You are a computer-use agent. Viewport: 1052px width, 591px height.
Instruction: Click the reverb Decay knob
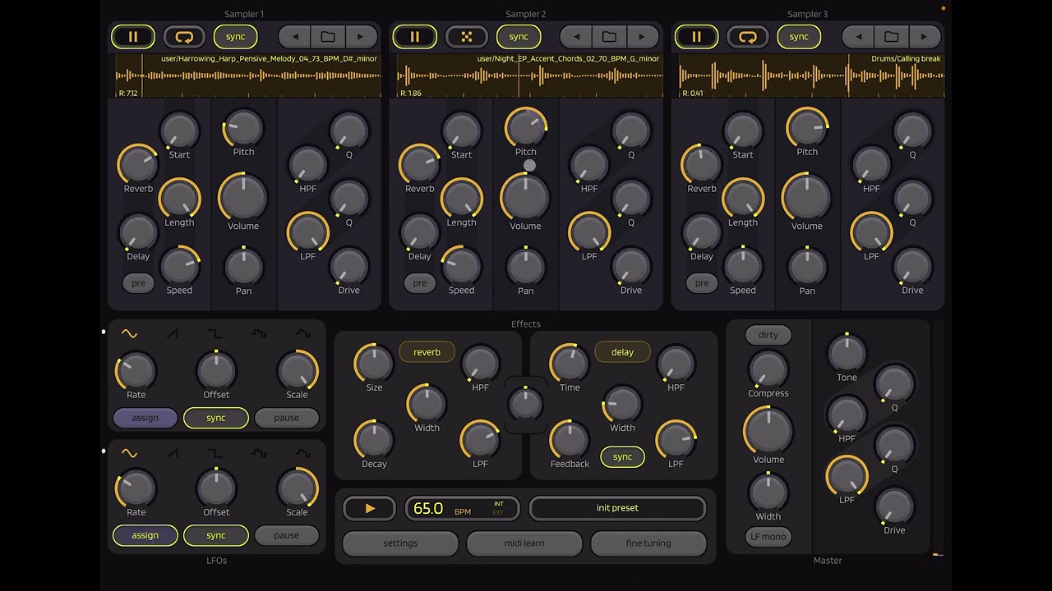point(374,440)
